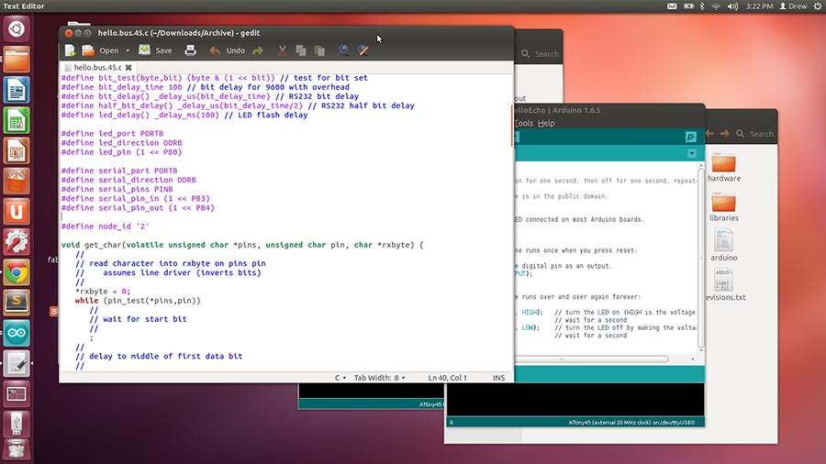
Task: Go back in the right Files window
Action: (x=709, y=134)
